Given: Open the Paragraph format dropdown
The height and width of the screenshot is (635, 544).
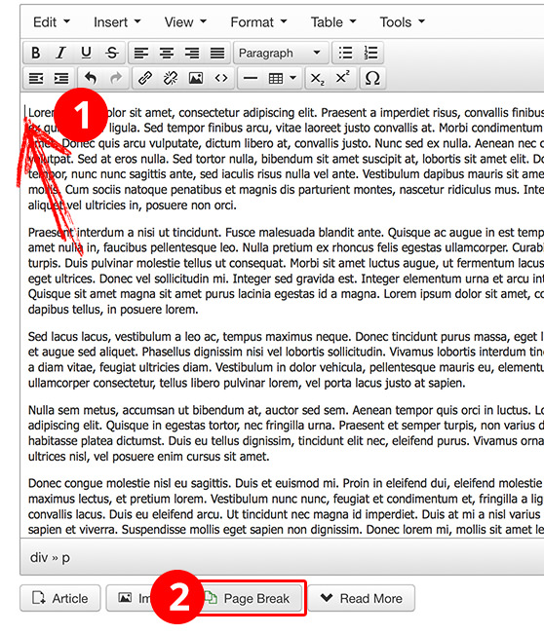Looking at the screenshot, I should pyautogui.click(x=281, y=53).
